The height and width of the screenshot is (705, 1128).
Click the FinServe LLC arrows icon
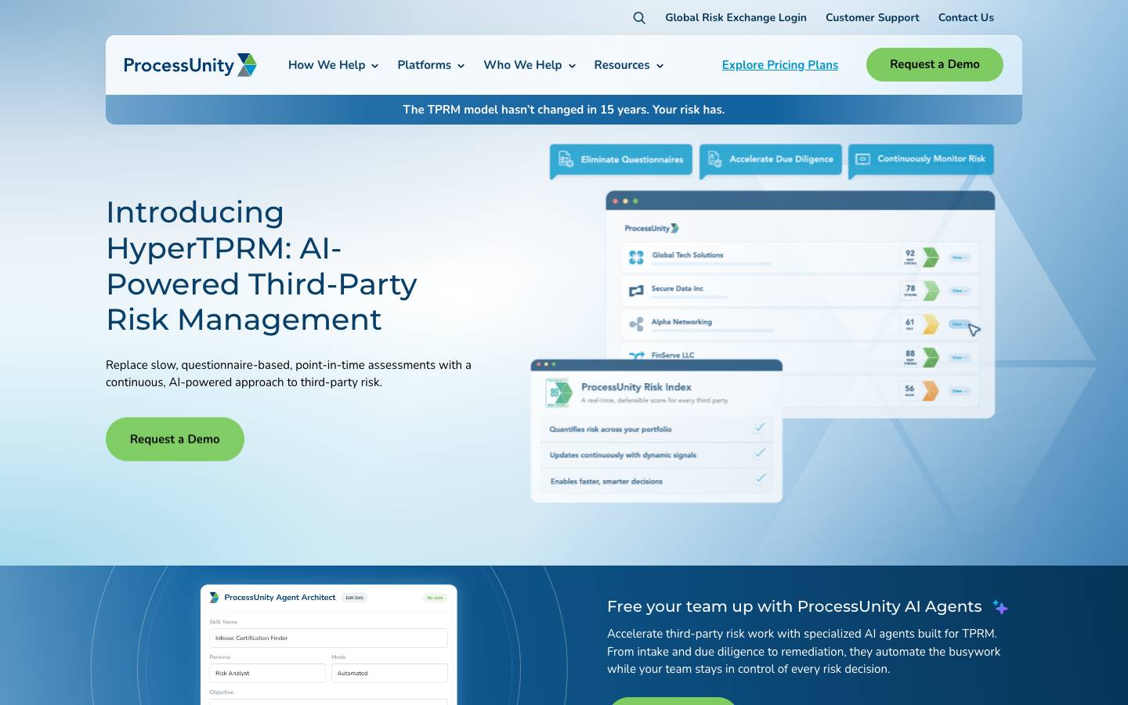636,356
